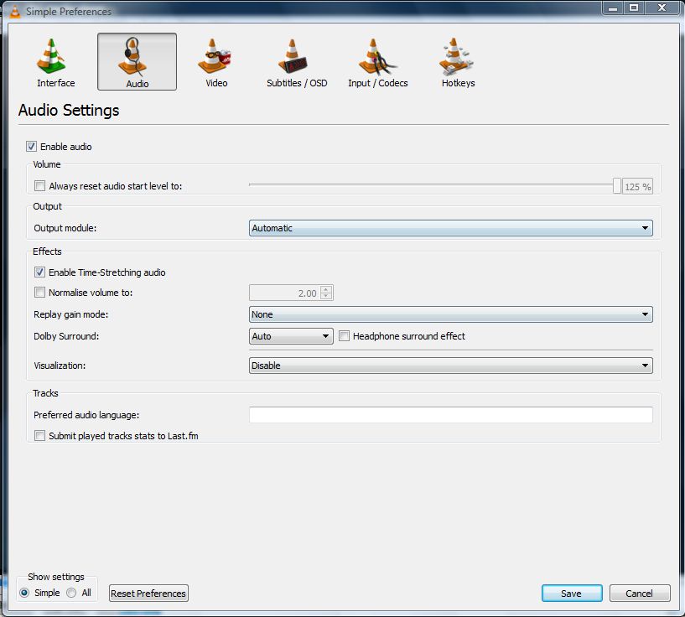Save the audio preferences
This screenshot has width=685, height=617.
point(572,594)
